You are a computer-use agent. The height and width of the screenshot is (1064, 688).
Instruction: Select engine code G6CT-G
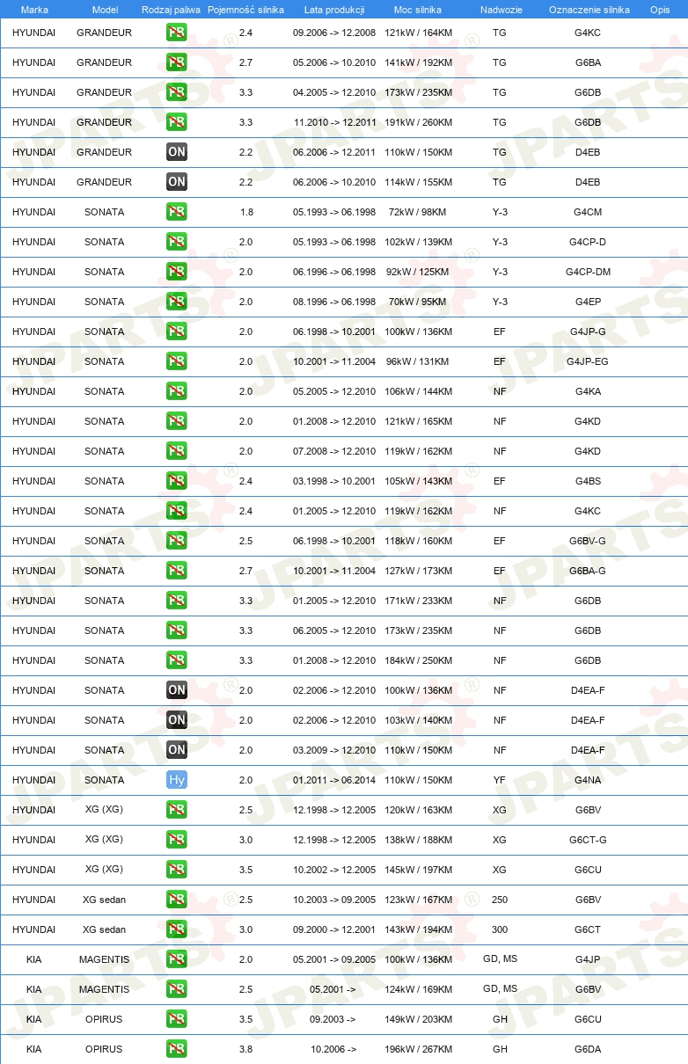click(x=588, y=840)
